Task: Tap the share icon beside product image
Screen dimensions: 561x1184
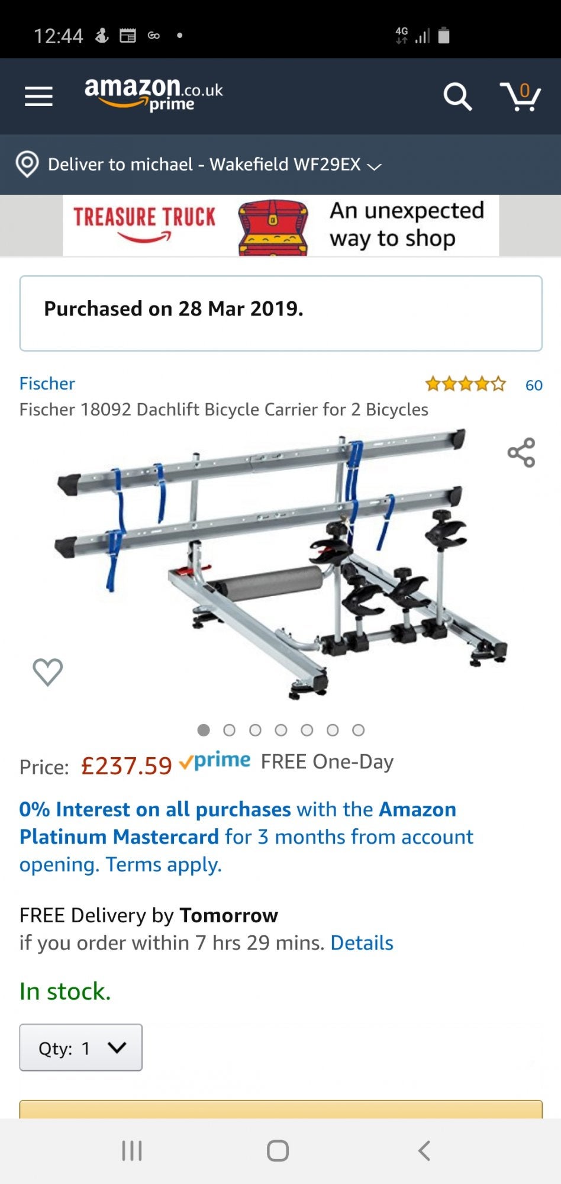Action: (521, 453)
